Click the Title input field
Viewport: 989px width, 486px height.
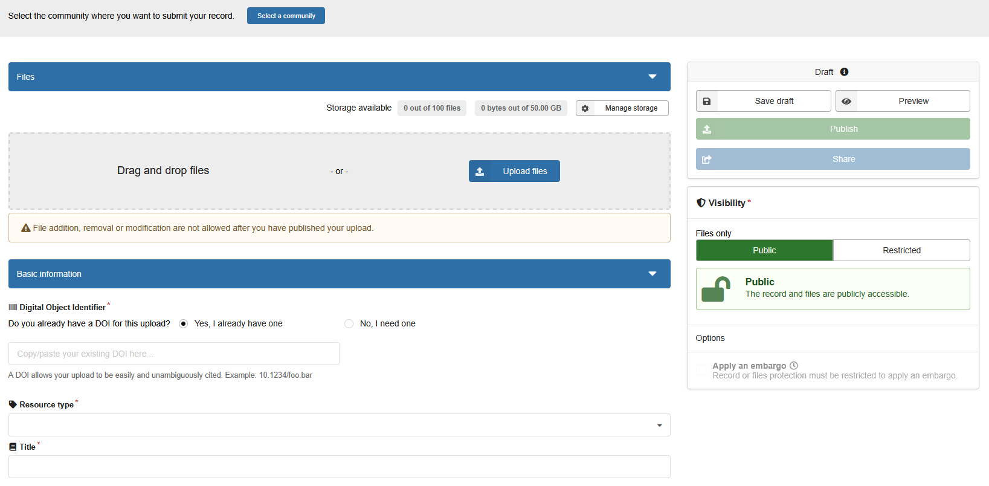click(x=340, y=467)
